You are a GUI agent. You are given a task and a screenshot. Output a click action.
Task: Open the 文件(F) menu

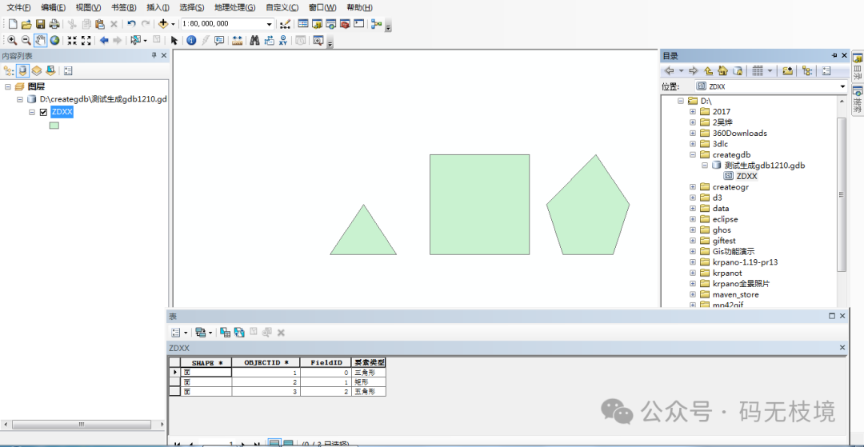point(18,7)
